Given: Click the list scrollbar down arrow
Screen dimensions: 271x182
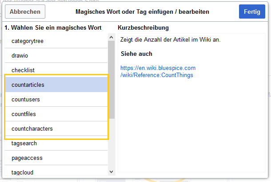Looking at the screenshot, I should 112,172.
